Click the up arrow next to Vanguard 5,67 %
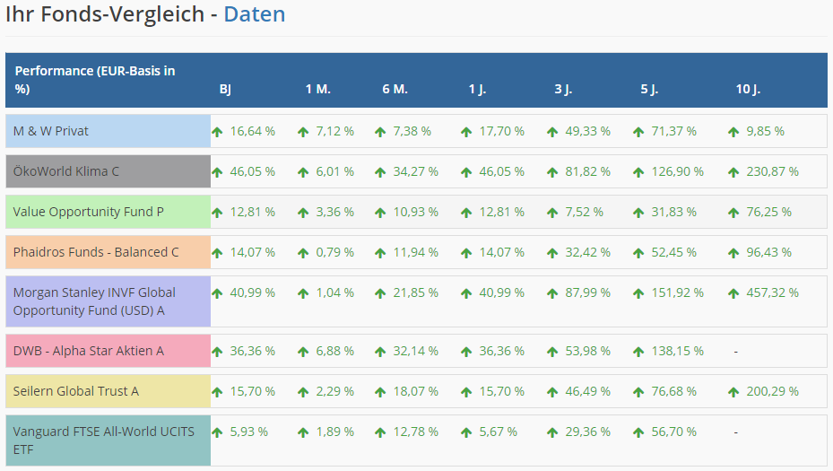Image resolution: width=833 pixels, height=471 pixels. pos(466,432)
